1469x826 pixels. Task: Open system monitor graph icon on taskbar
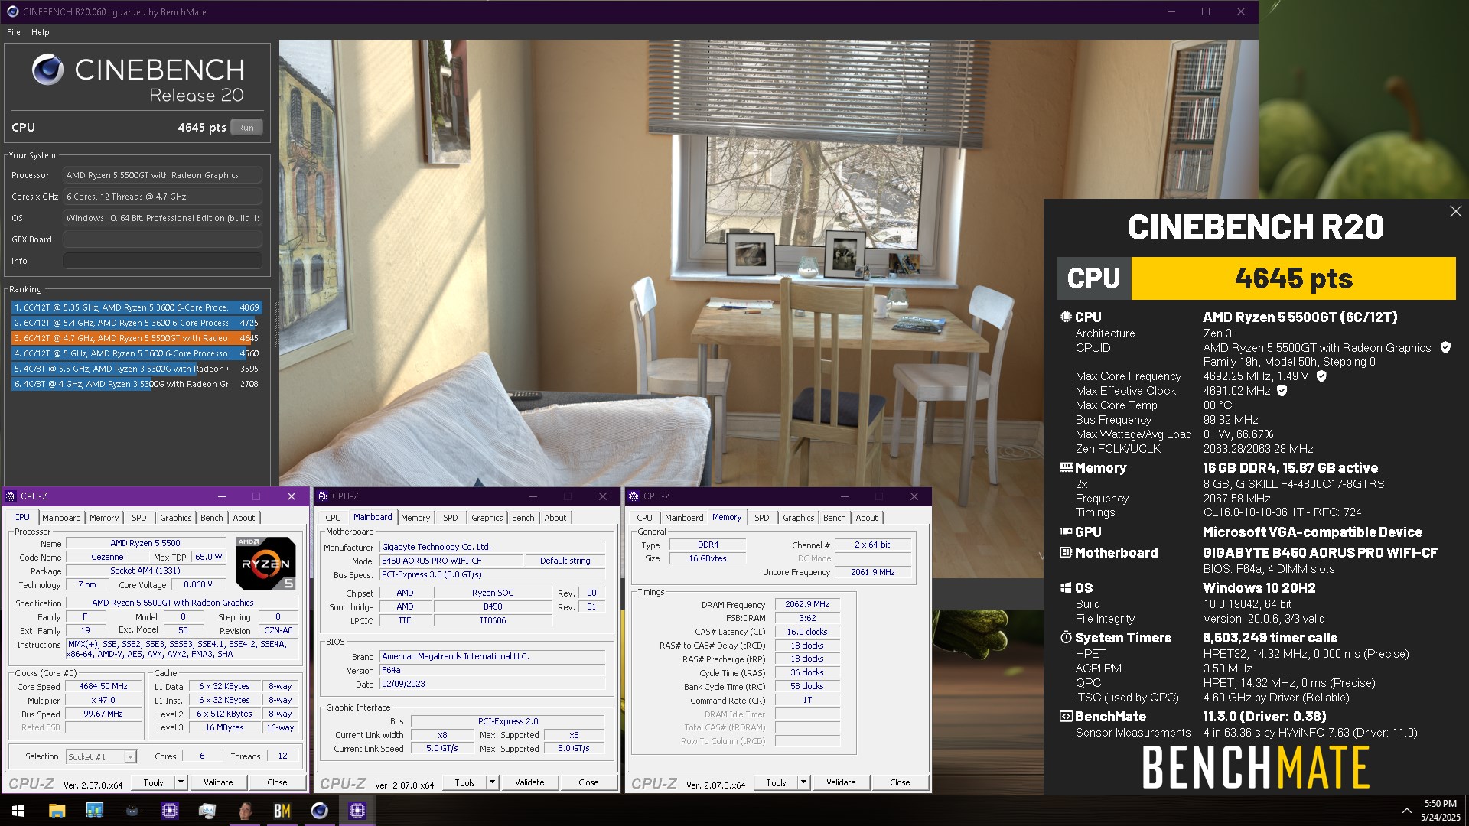(207, 811)
